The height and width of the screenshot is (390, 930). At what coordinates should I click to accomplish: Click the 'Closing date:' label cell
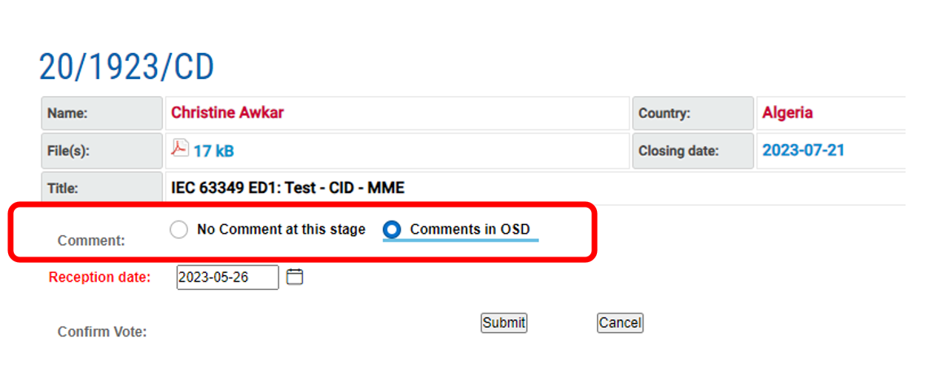pyautogui.click(x=693, y=151)
